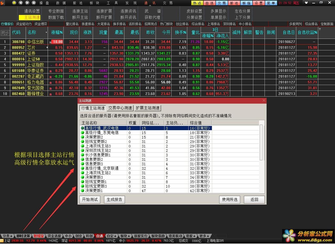Viewport: 335px width, 244px height.
Task: Click the green status dot of 决策更新2
Action: (83, 137)
